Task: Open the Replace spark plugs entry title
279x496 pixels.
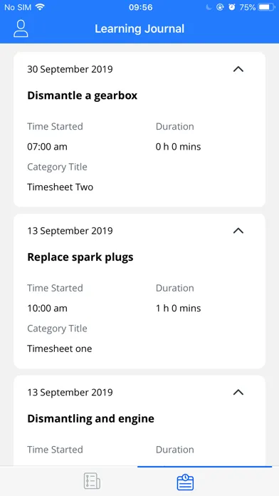Action: pyautogui.click(x=80, y=257)
